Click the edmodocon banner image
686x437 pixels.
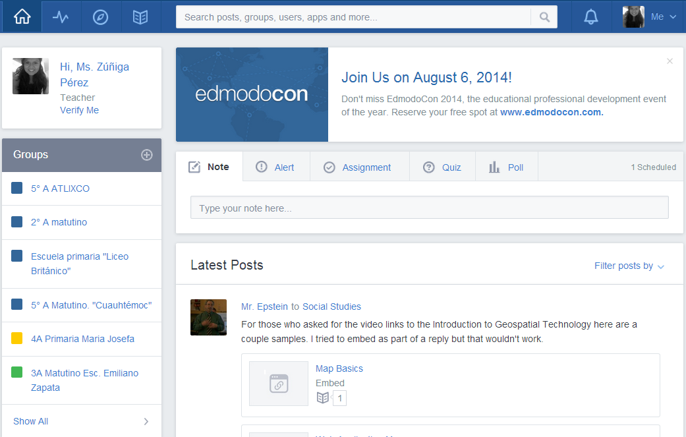tap(252, 94)
